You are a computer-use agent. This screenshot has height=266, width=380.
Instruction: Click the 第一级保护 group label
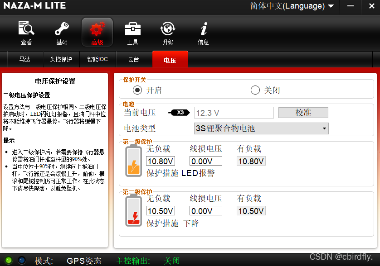click(137, 142)
